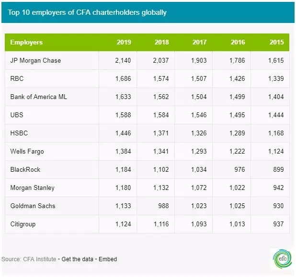
Task: Select the BlackRock employer name
Action: pyautogui.click(x=25, y=169)
